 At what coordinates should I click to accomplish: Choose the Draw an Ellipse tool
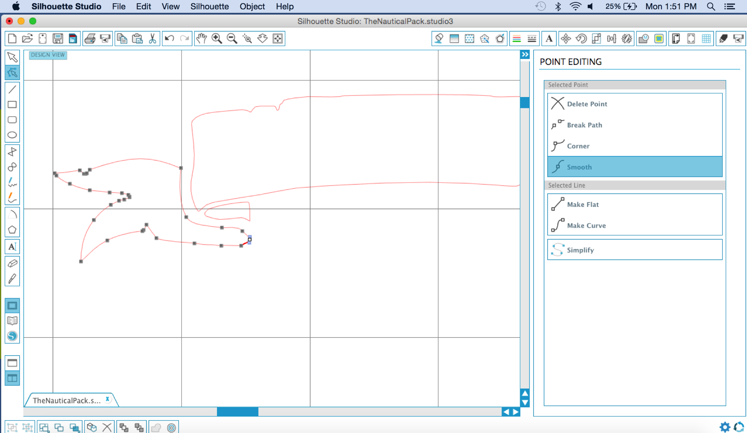12,135
